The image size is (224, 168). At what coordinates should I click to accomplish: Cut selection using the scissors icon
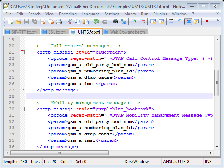coord(69,21)
